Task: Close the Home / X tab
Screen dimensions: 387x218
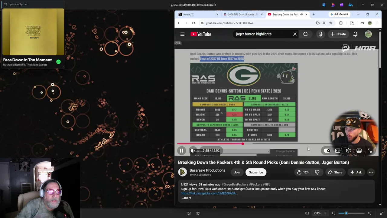Action: tap(217, 14)
